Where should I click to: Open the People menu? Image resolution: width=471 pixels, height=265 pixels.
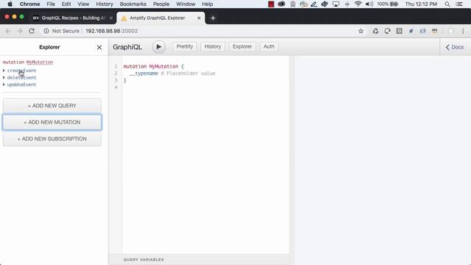click(161, 4)
